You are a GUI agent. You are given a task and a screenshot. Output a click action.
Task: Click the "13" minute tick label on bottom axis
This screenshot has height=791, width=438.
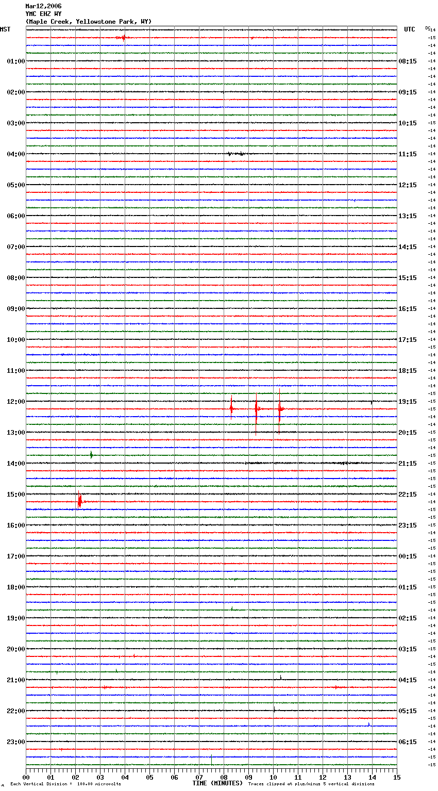point(347,777)
